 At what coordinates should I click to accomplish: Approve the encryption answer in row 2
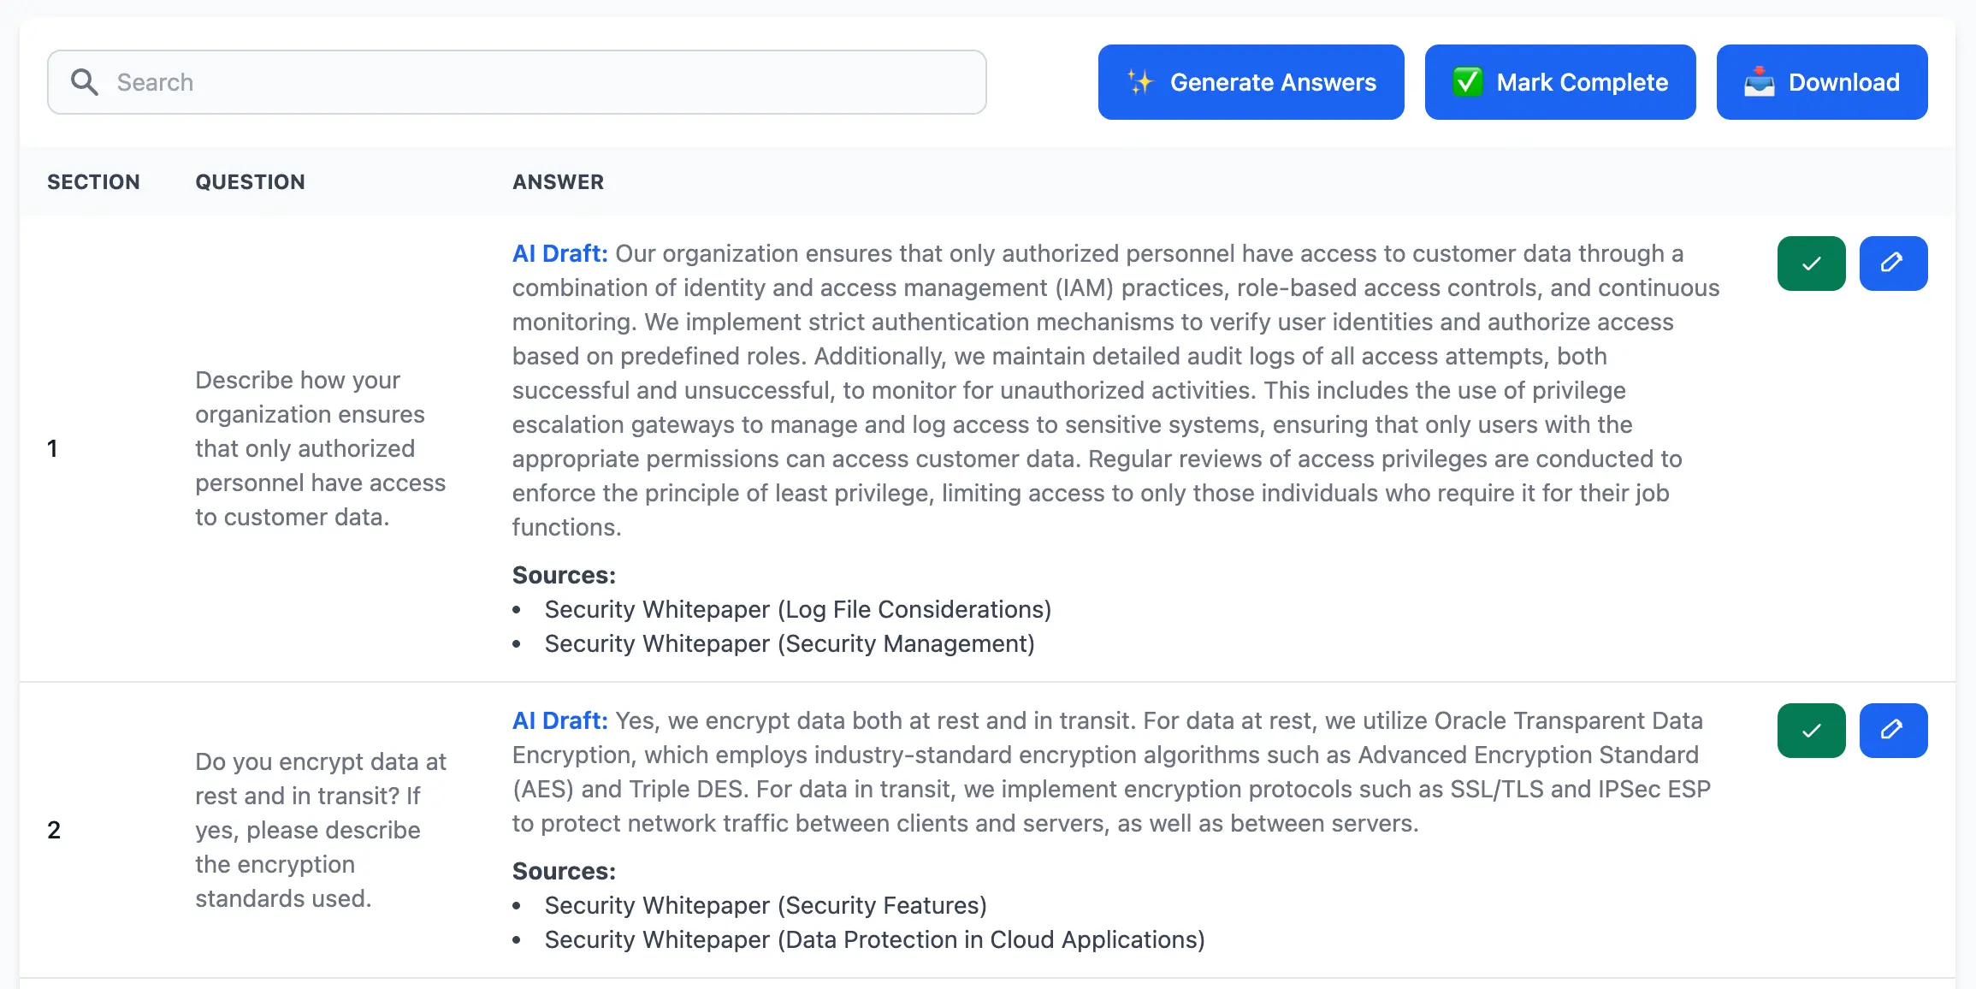1810,730
